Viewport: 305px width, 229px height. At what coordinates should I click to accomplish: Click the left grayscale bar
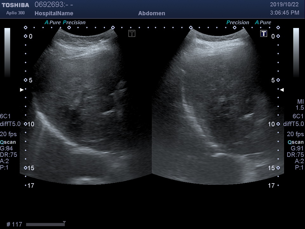click(x=7, y=52)
